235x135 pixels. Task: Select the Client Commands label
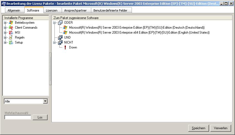click(26, 28)
